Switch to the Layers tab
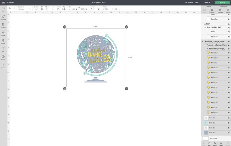The image size is (231, 146). (x=208, y=7)
